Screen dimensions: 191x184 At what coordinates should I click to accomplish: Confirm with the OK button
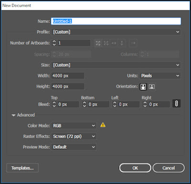coord(135,168)
